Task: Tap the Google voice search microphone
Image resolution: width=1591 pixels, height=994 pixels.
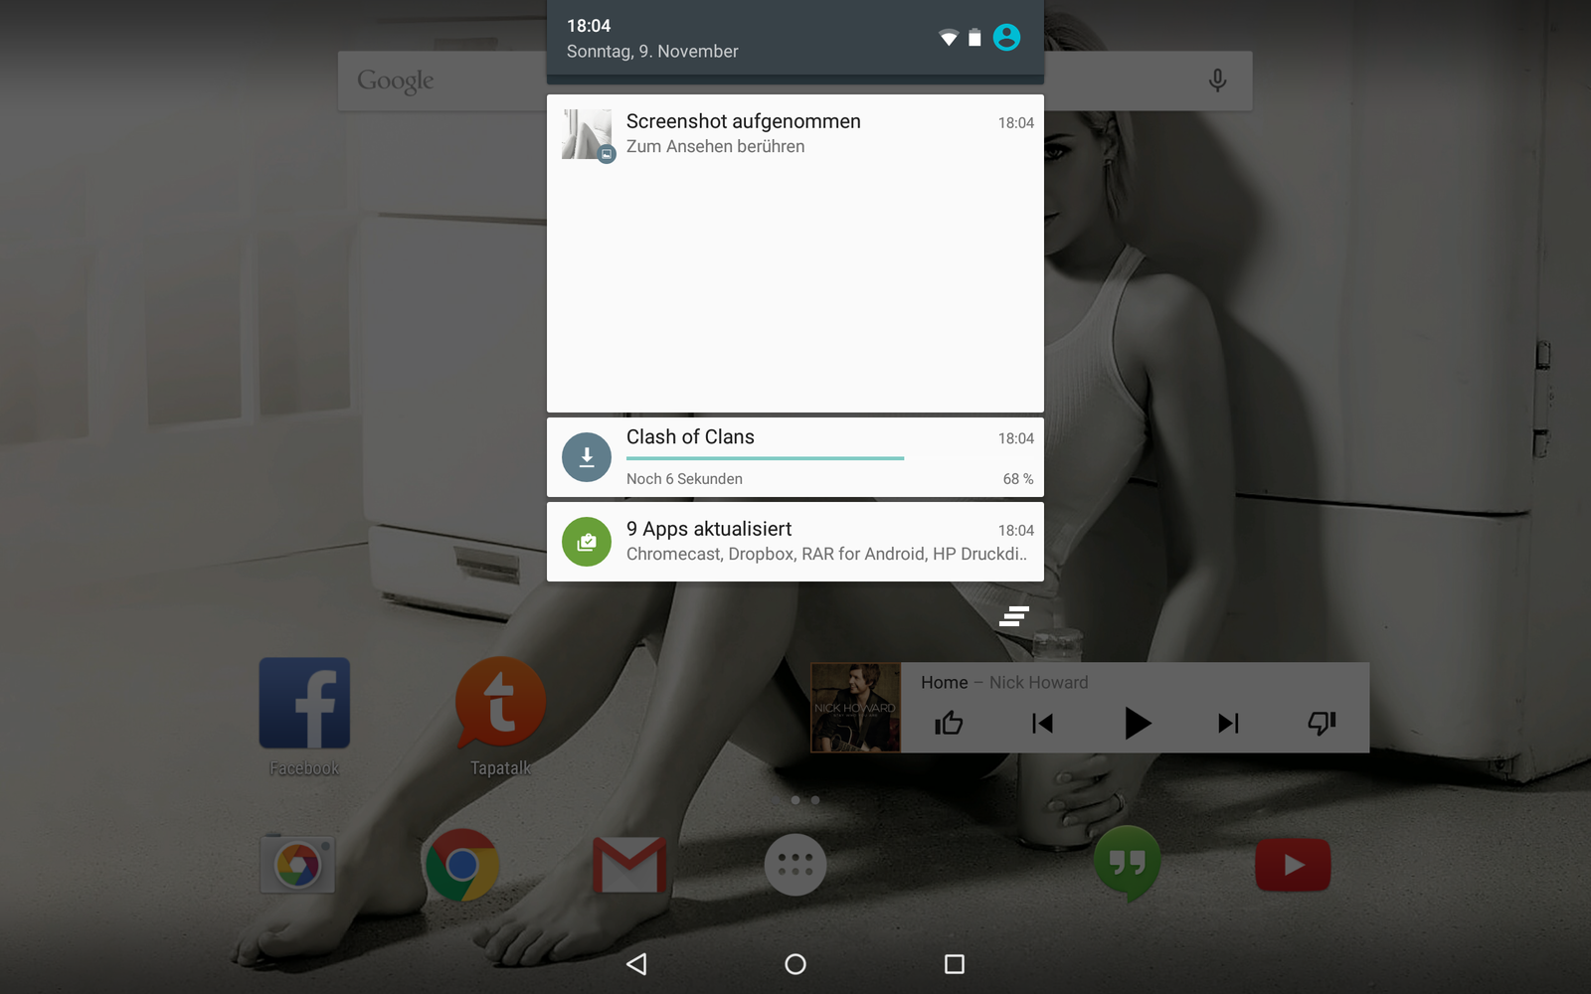Action: point(1217,81)
